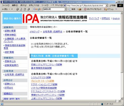Open the 試験実施案内 sidebar link
The width and height of the screenshot is (124, 106).
point(12,65)
